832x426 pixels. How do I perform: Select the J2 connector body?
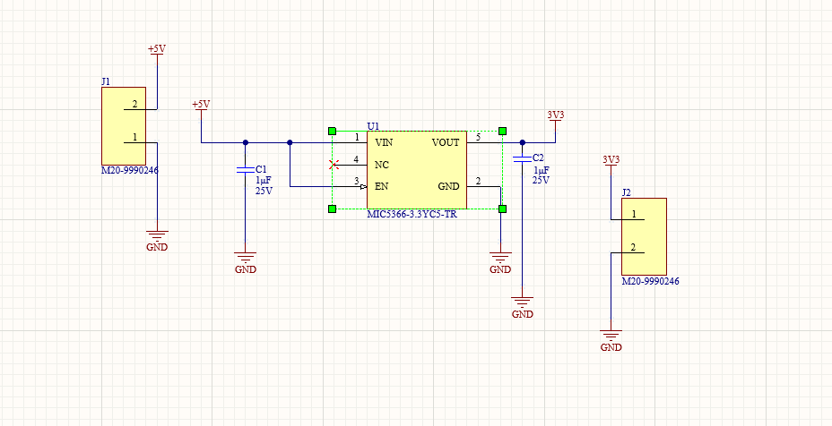[x=644, y=236]
